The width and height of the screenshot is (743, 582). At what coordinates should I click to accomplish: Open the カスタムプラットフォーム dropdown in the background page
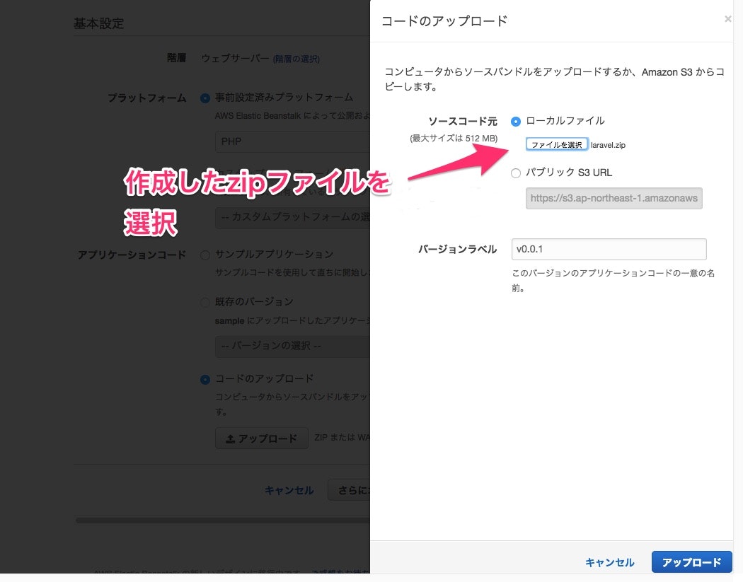[292, 217]
